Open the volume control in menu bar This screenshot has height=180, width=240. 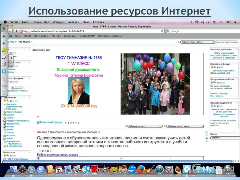point(202,22)
